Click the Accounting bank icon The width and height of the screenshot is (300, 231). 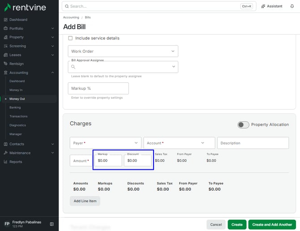click(x=5, y=72)
